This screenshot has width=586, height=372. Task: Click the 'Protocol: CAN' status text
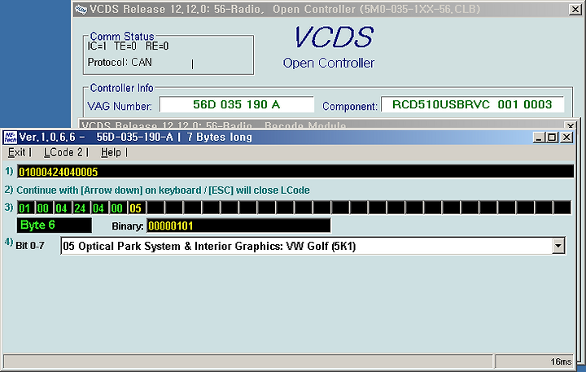(x=120, y=62)
